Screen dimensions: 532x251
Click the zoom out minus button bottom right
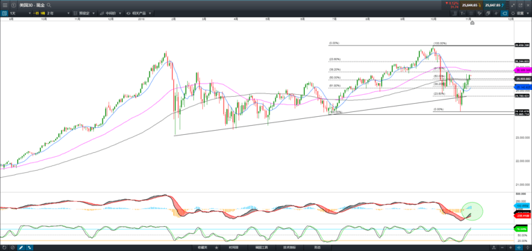502,248
